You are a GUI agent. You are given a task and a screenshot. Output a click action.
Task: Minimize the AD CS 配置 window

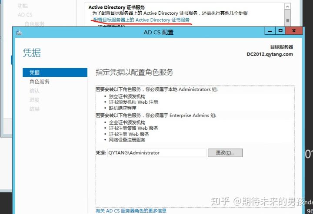[270, 31]
